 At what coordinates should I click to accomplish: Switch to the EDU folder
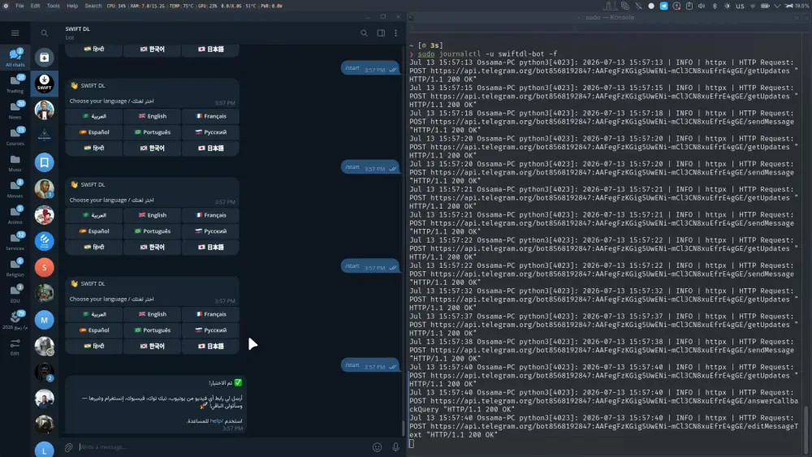(x=15, y=294)
